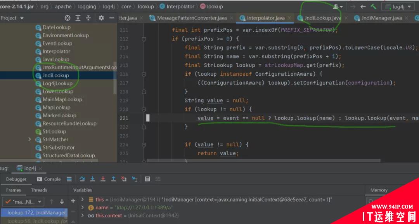Open Evaluate Expression calculator icon
This screenshot has height=224, width=419.
pyautogui.click(x=147, y=179)
